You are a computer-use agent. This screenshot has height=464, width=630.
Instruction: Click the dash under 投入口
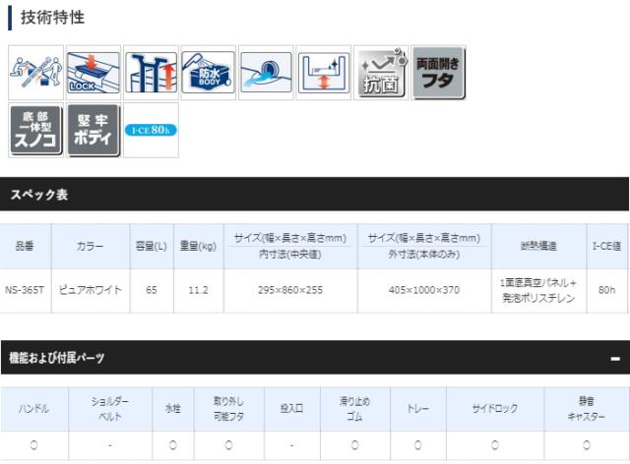291,445
